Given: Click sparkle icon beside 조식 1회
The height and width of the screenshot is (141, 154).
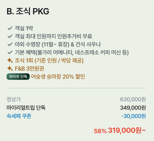Looking at the screenshot, I should (10, 60).
